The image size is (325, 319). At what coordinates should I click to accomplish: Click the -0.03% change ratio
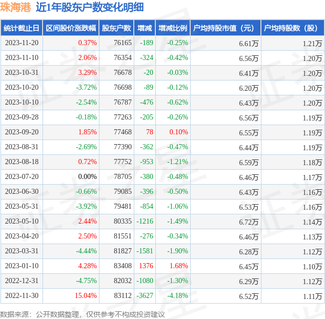178,73
